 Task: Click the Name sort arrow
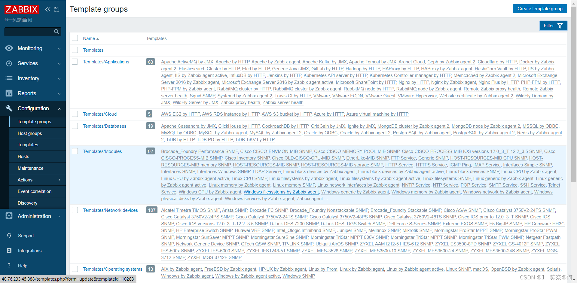click(98, 39)
